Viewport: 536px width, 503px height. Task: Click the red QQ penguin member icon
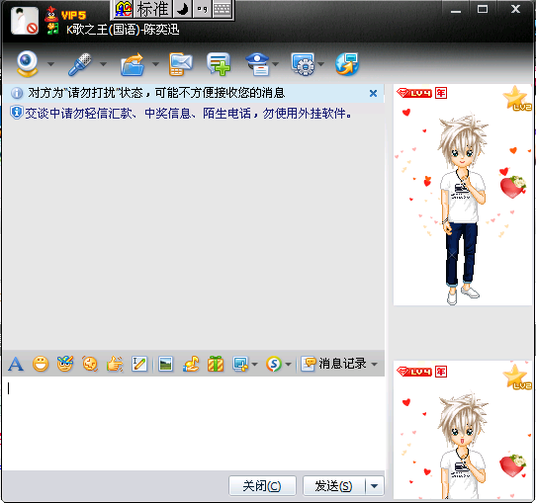(x=51, y=14)
